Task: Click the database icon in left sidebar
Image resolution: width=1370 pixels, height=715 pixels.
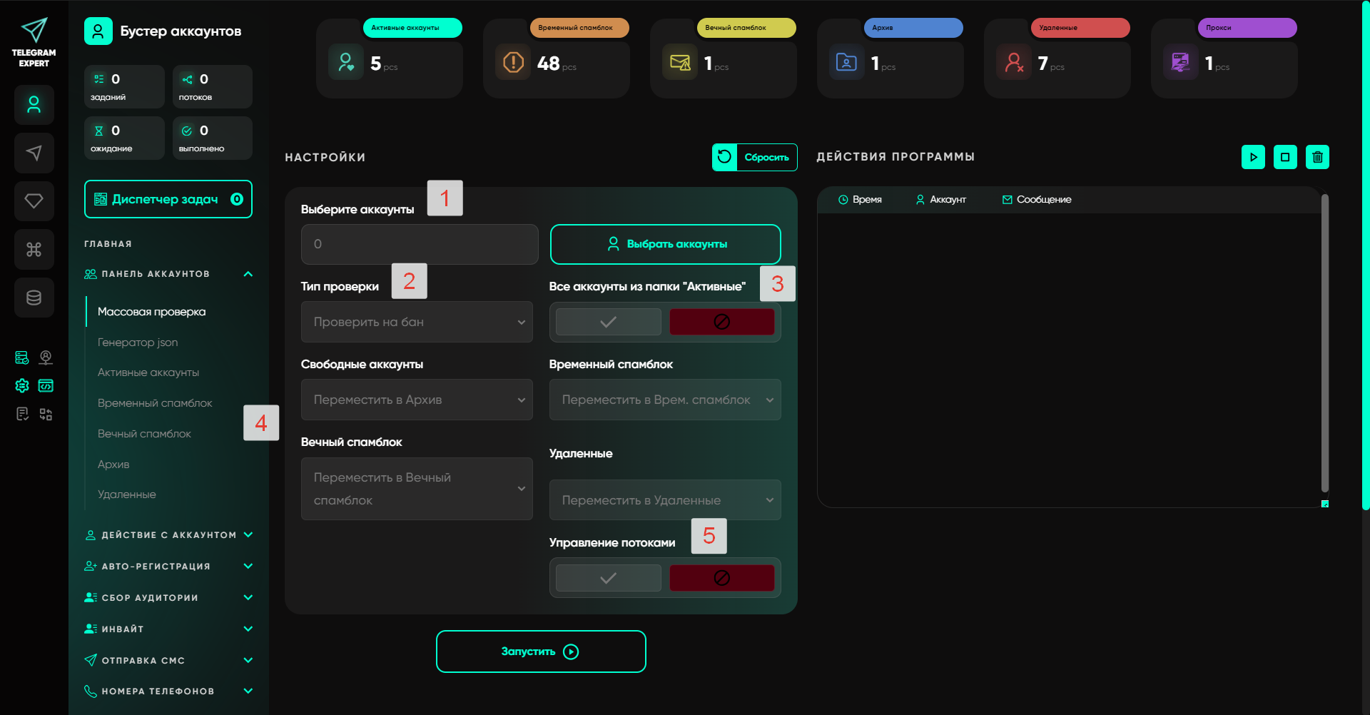Action: pyautogui.click(x=34, y=298)
